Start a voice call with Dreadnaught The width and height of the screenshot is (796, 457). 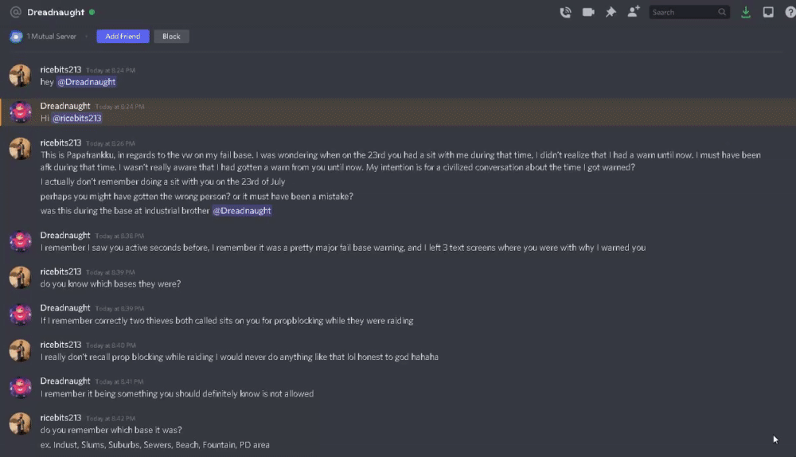565,12
